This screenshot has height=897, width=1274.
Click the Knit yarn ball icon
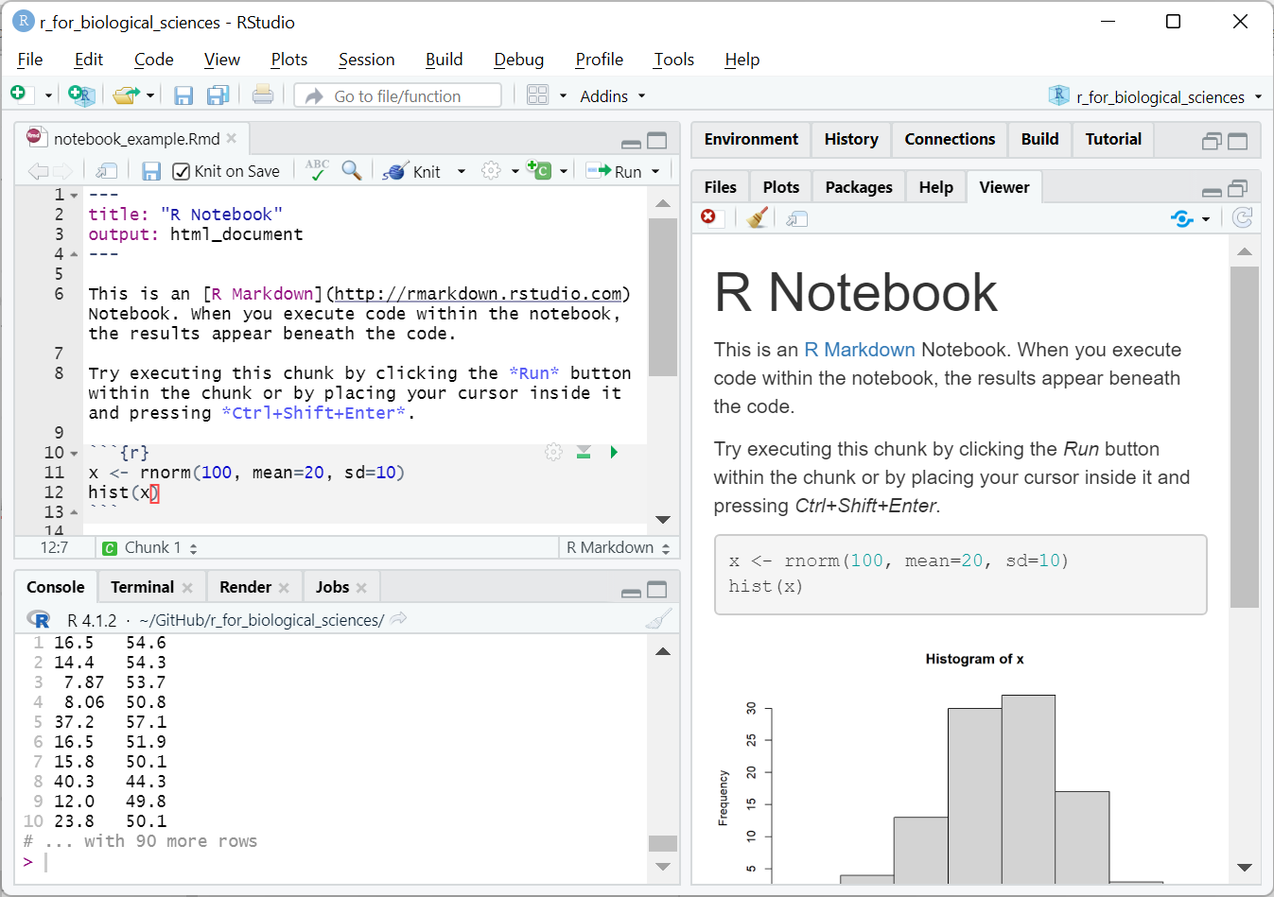click(395, 171)
